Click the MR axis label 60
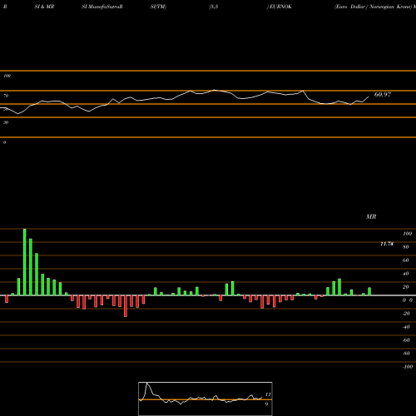 [x=405, y=260]
